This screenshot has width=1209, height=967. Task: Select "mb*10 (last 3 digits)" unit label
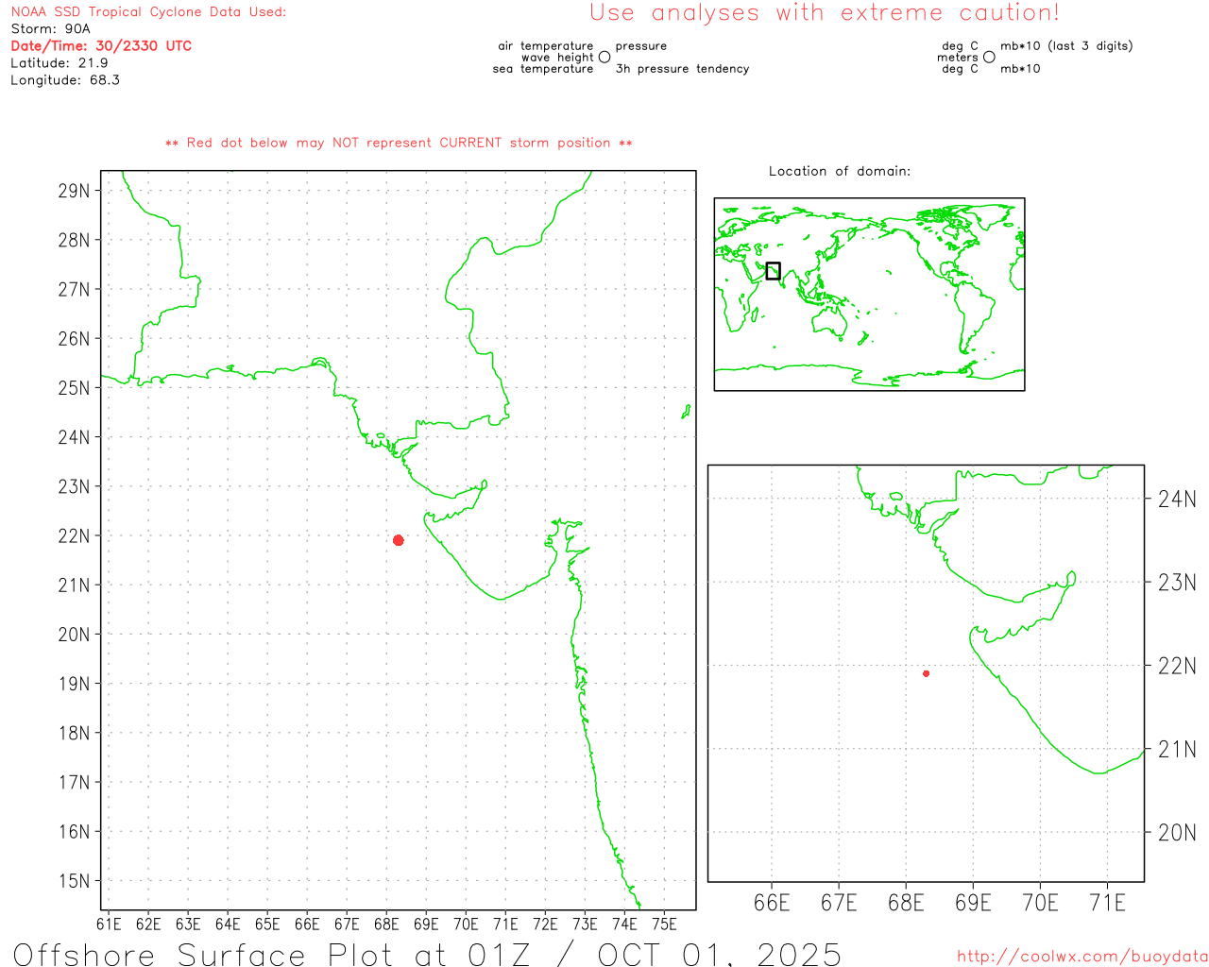tap(1066, 46)
